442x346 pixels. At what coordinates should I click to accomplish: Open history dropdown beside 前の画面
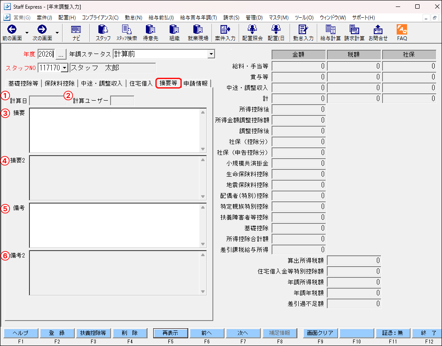[27, 33]
